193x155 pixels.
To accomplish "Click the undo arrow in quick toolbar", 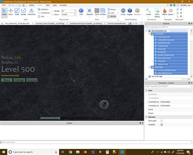I will pos(13,5).
